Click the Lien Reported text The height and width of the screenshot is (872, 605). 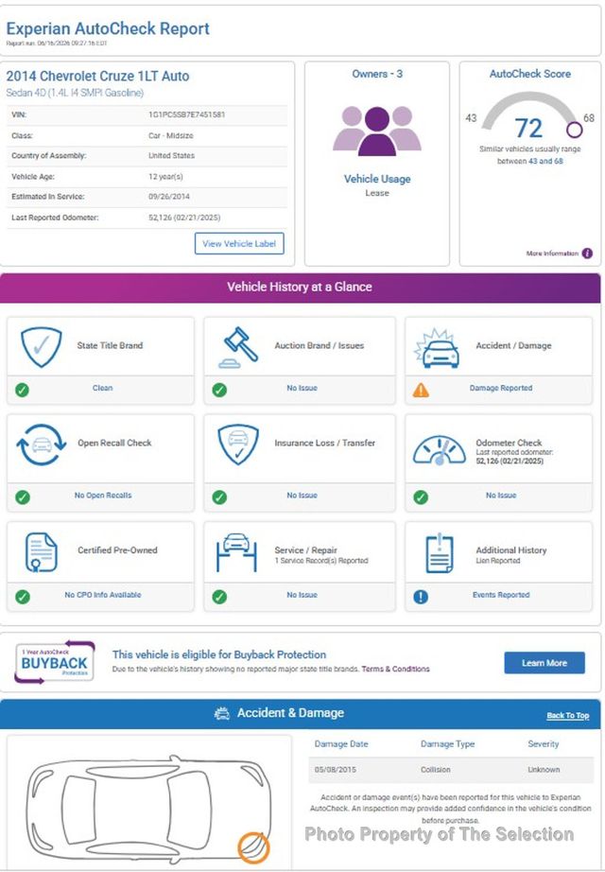click(x=497, y=561)
